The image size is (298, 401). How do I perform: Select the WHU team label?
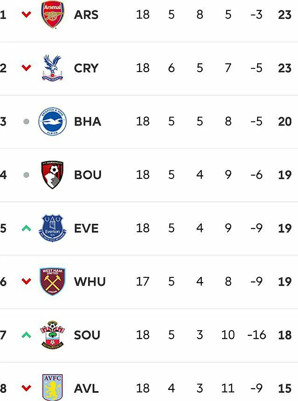pyautogui.click(x=90, y=282)
